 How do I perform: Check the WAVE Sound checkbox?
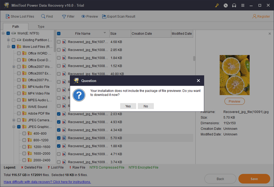(19, 107)
